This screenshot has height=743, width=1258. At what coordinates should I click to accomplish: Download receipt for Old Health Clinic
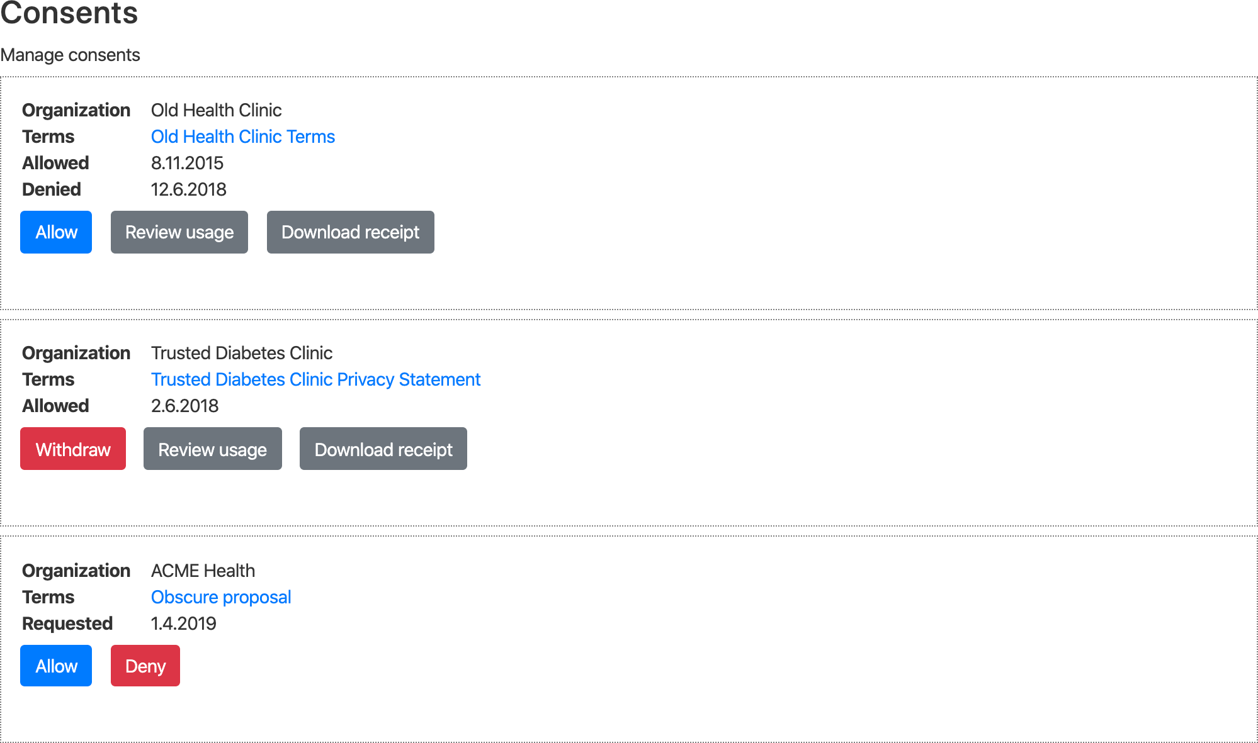tap(351, 232)
